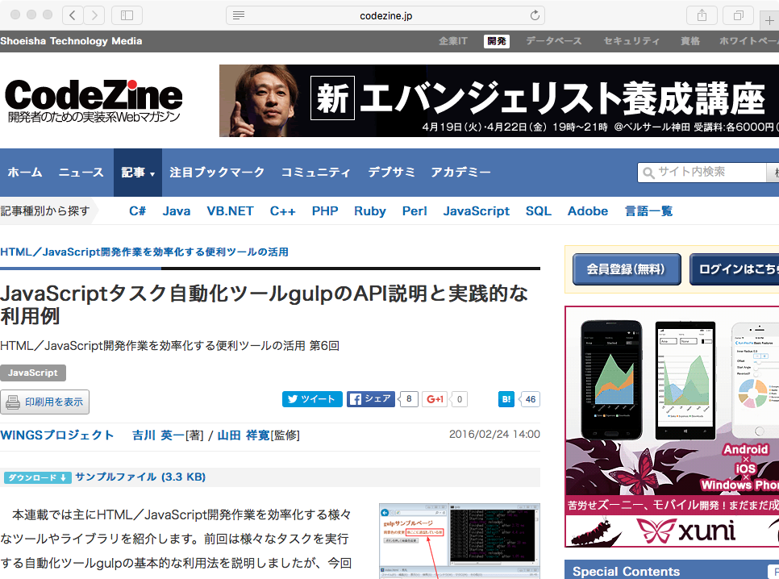
Task: Browse JavaScript category link
Action: 477,211
